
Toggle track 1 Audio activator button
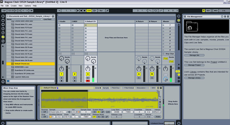pyautogui.click(x=61, y=74)
